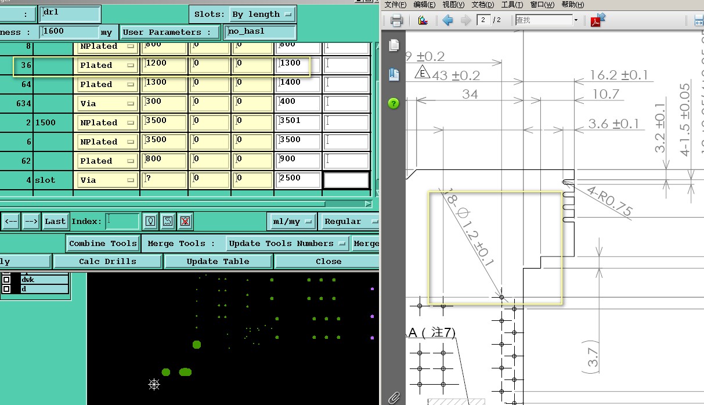The height and width of the screenshot is (405, 704).
Task: Click the Index input field
Action: tap(122, 221)
